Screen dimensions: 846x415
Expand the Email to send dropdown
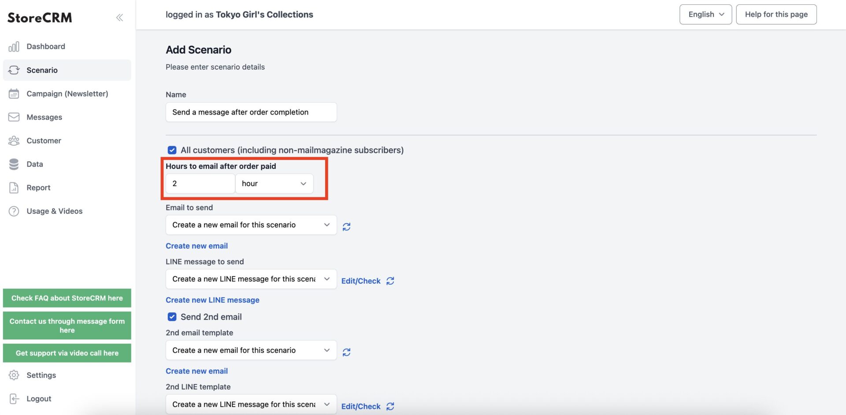(x=251, y=225)
